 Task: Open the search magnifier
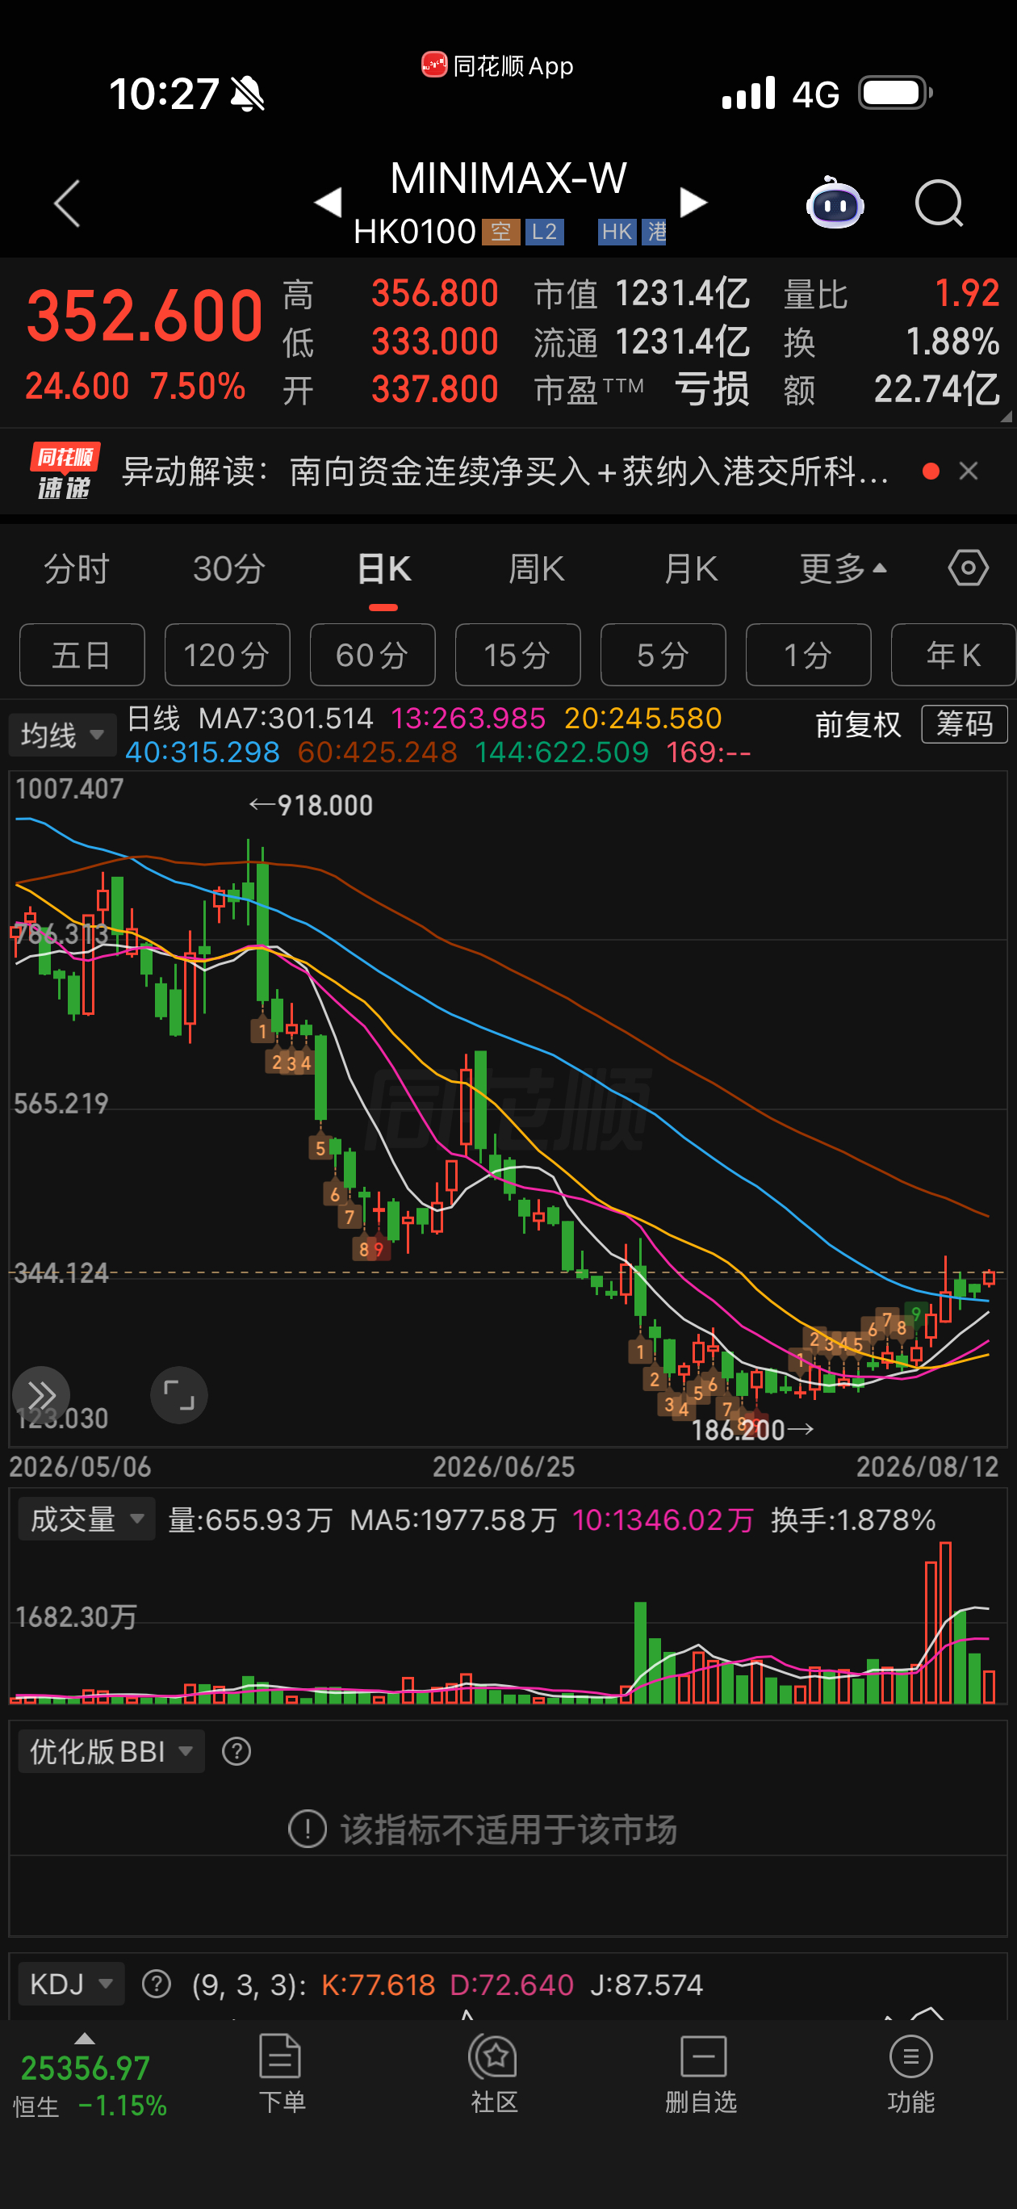click(x=939, y=203)
